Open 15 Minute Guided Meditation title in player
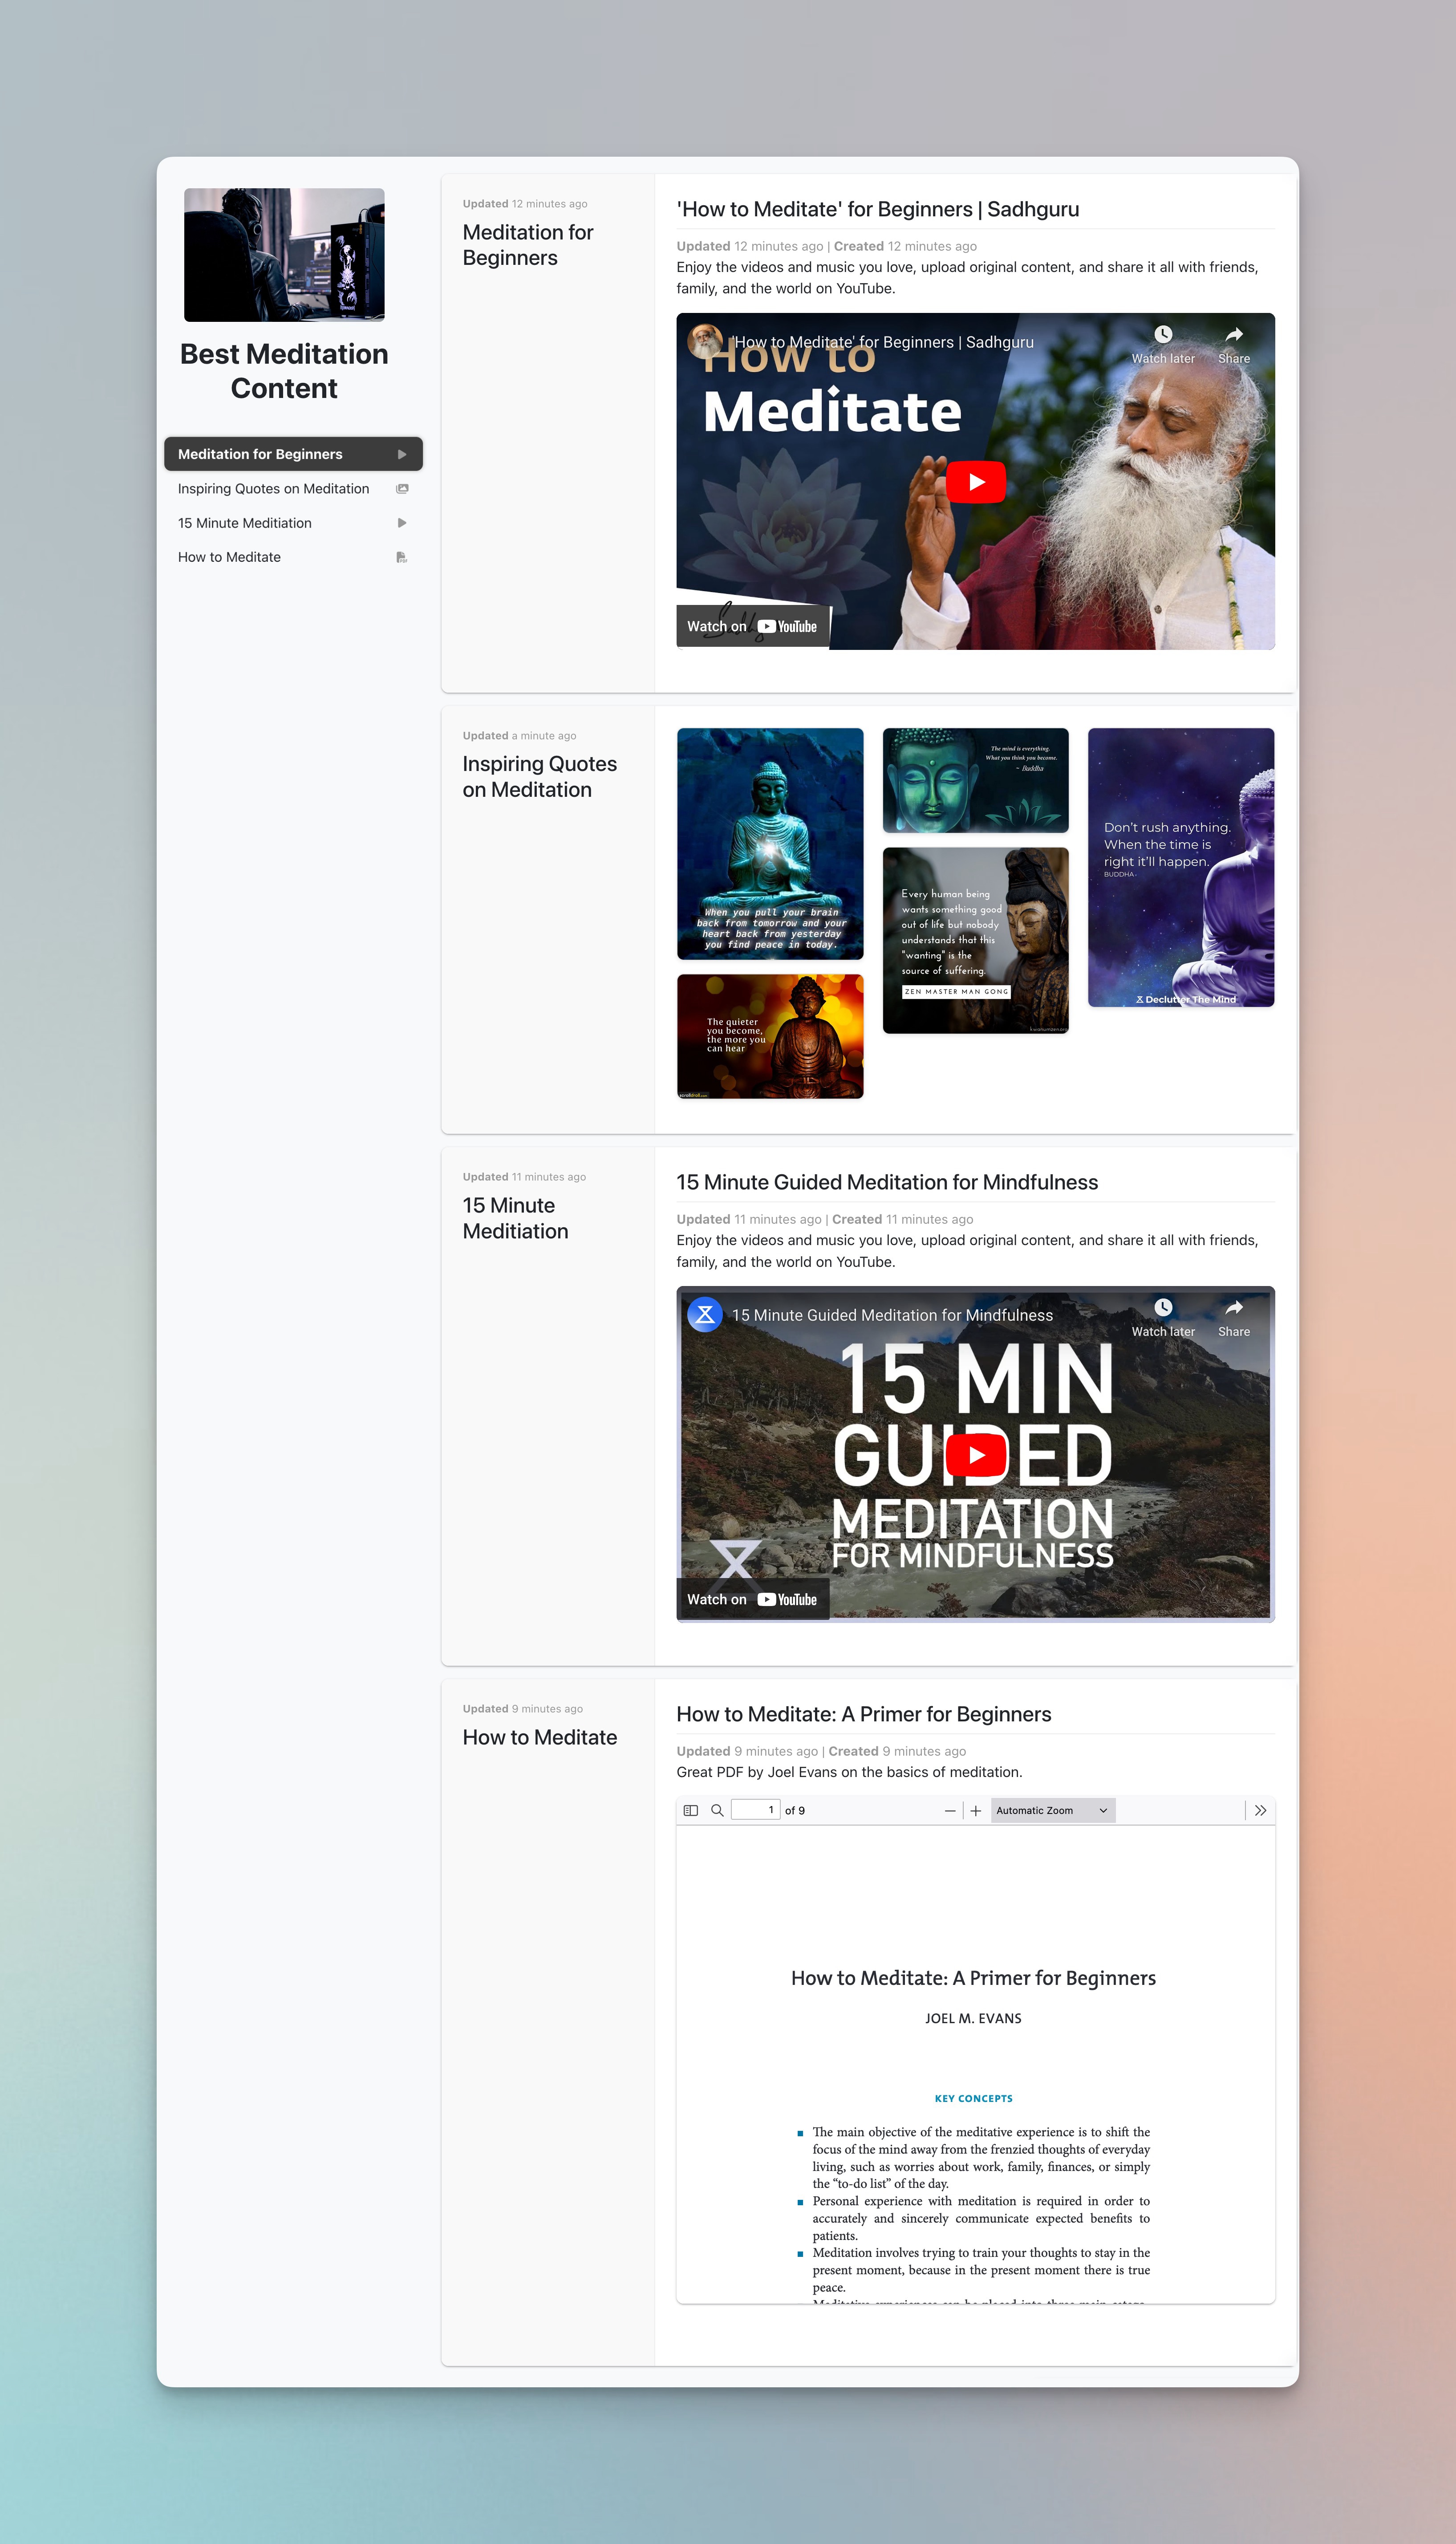Viewport: 1456px width, 2544px height. (x=892, y=1315)
